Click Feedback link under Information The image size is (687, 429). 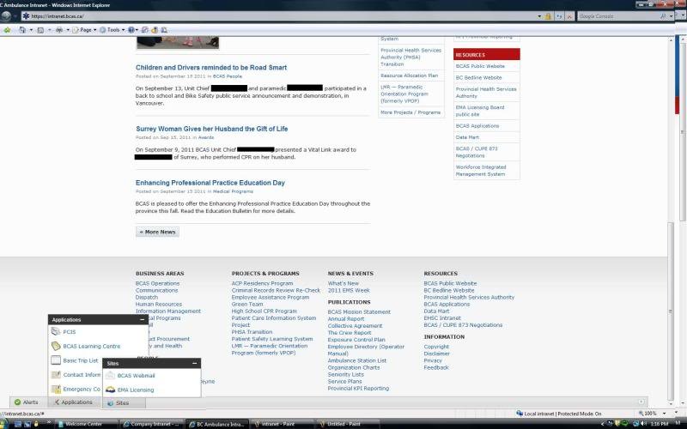tap(436, 368)
